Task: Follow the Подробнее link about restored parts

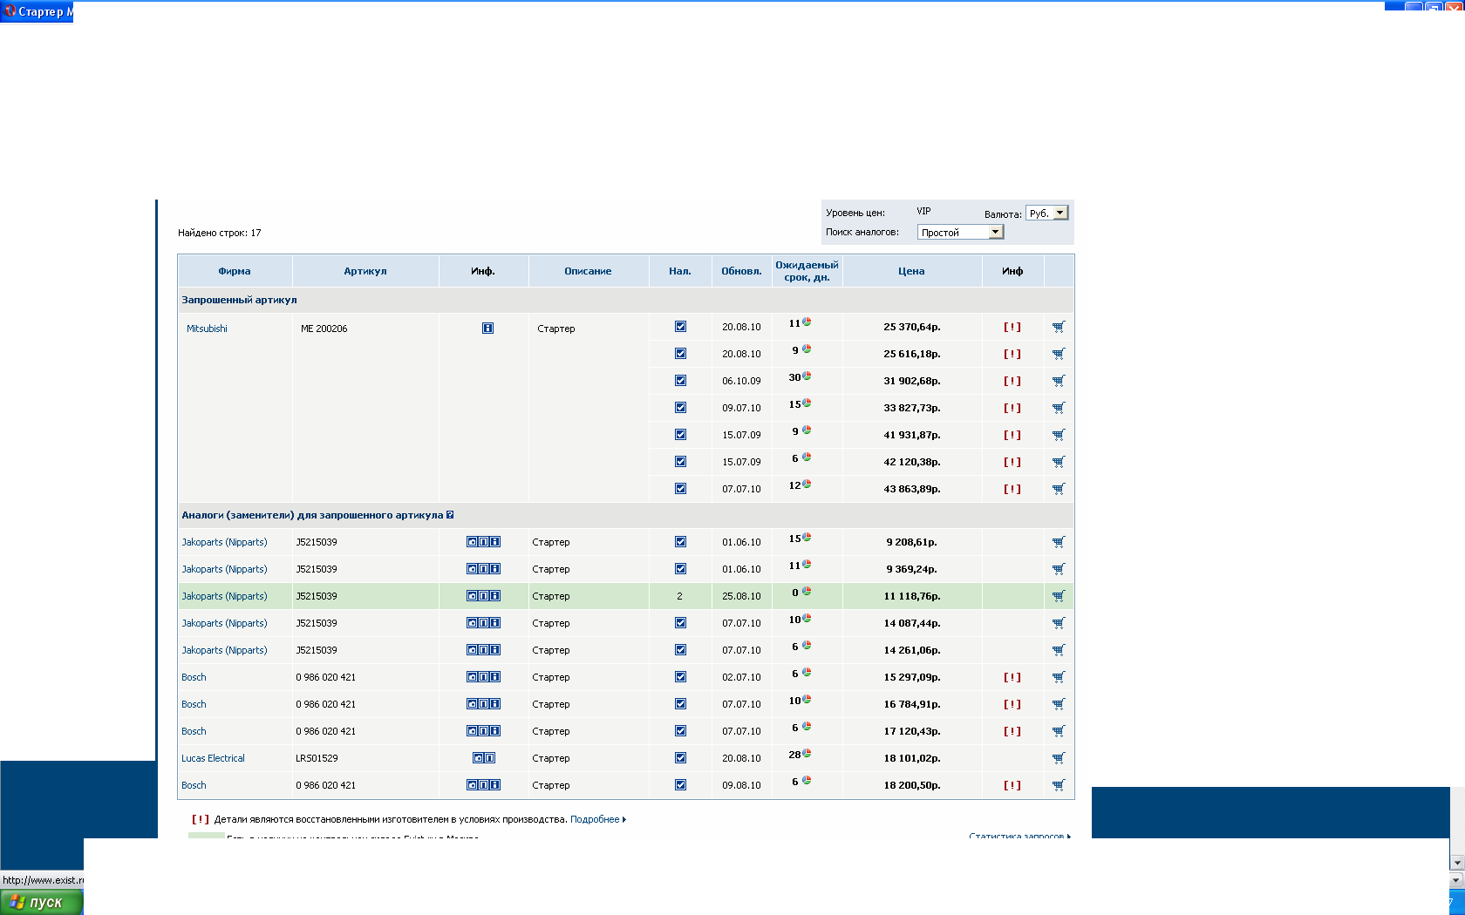Action: [595, 819]
